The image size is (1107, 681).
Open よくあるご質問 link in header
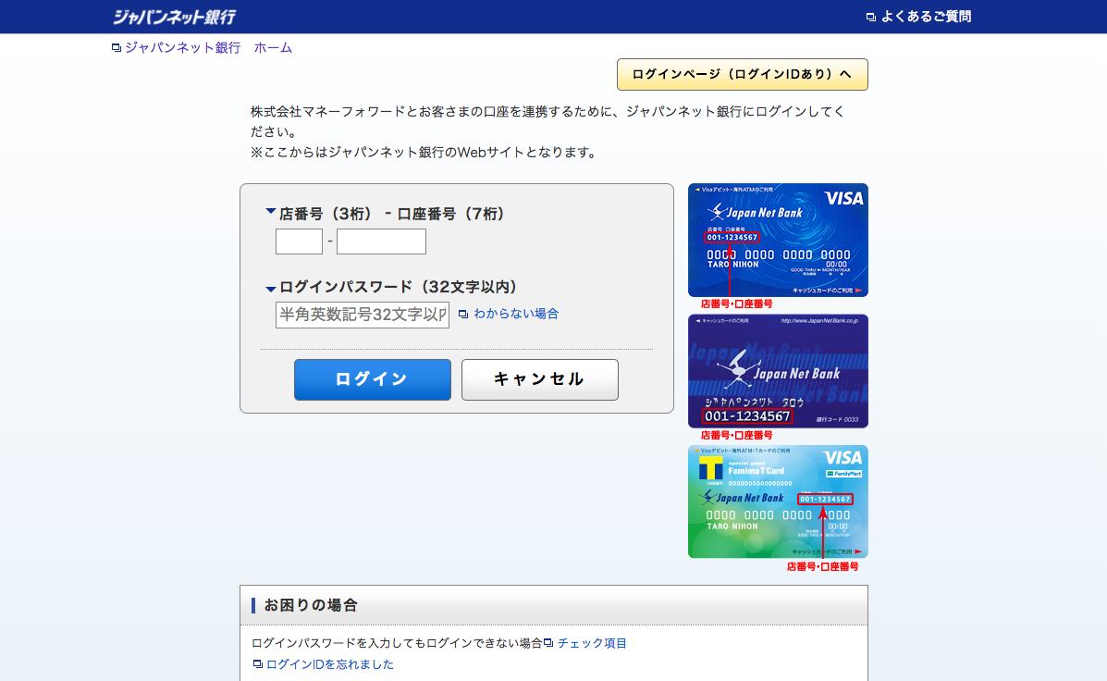tap(926, 17)
